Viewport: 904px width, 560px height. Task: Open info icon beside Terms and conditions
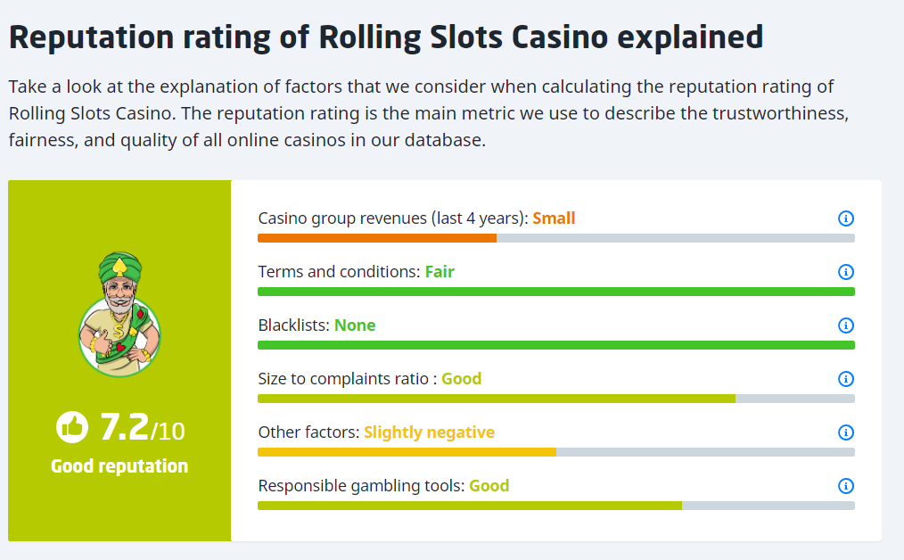[x=846, y=272]
